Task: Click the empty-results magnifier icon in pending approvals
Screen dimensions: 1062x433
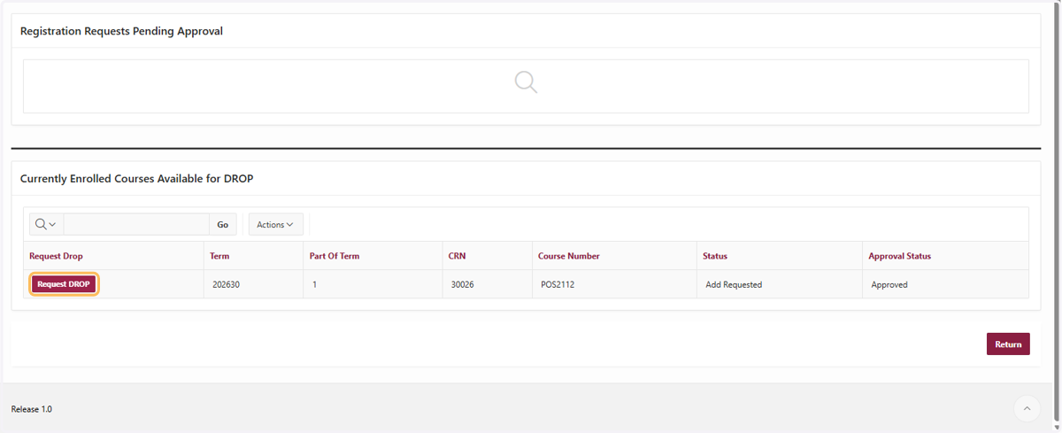Action: tap(526, 82)
